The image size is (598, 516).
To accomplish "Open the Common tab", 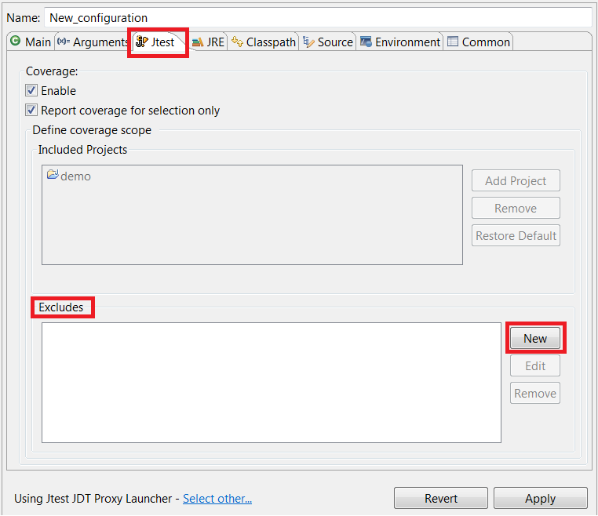I will tap(479, 42).
